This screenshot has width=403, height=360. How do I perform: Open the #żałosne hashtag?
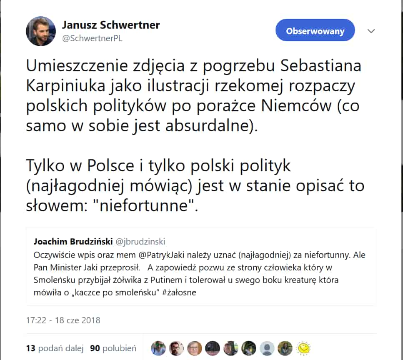tap(179, 292)
